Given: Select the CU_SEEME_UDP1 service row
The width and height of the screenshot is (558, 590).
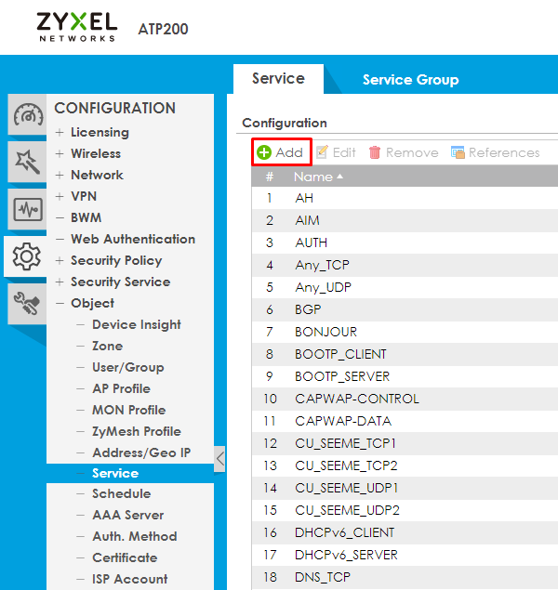Looking at the screenshot, I should (x=405, y=488).
